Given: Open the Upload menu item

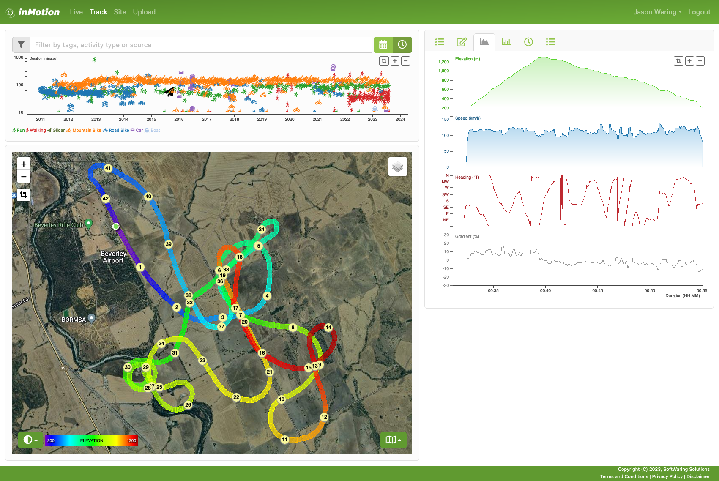Looking at the screenshot, I should click(144, 12).
